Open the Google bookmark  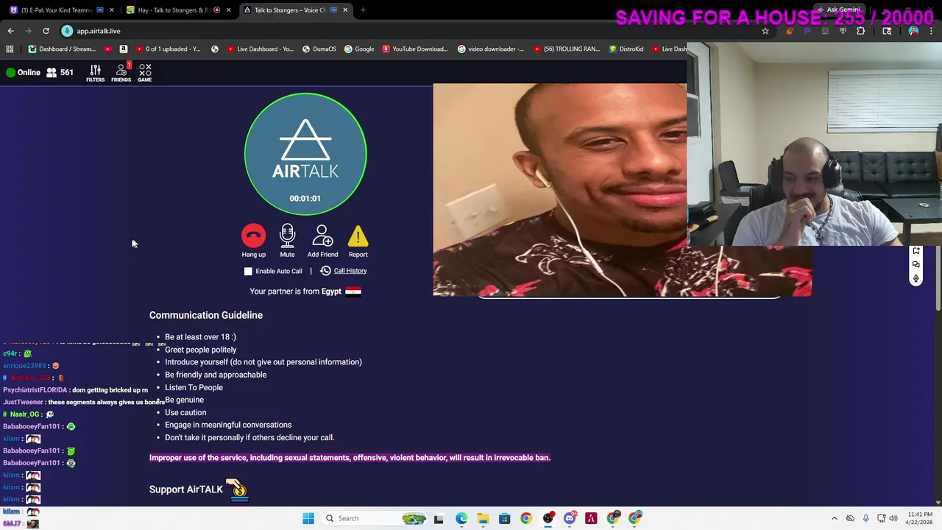point(358,49)
